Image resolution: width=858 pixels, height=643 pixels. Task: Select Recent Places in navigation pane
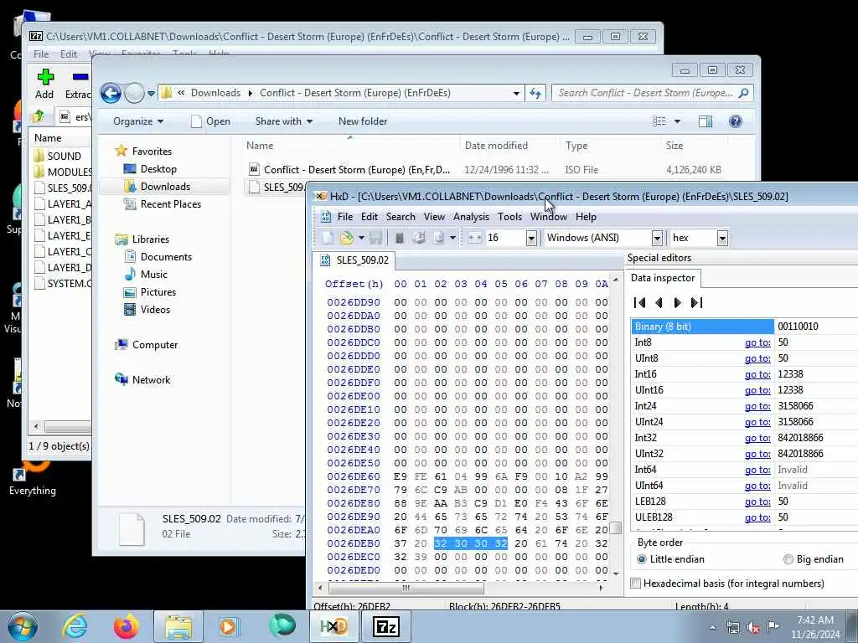(x=170, y=204)
